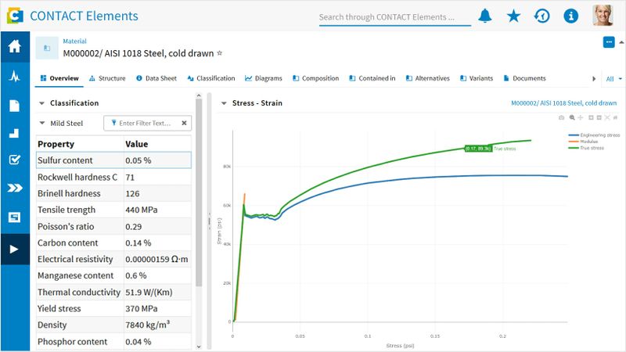The image size is (626, 352).
Task: Click the blue more options button
Action: (x=609, y=42)
